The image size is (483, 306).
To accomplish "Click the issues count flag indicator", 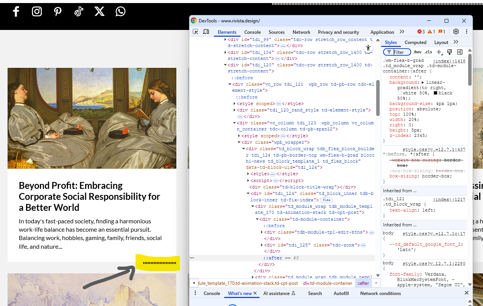I will pyautogui.click(x=442, y=32).
